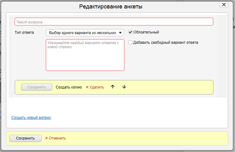Click the red cross icon beside Удалить
This screenshot has height=152, width=235.
[x=87, y=87]
